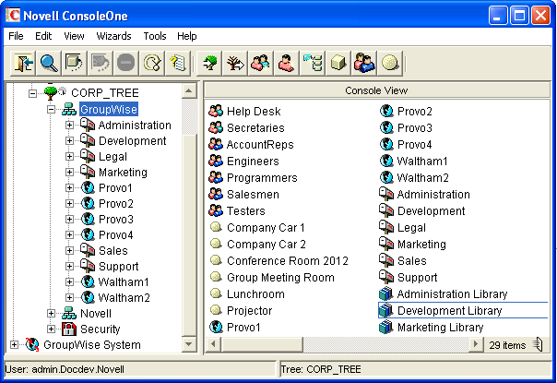The height and width of the screenshot is (383, 557).
Task: Click the magnifying glass Find icon
Action: 49,64
